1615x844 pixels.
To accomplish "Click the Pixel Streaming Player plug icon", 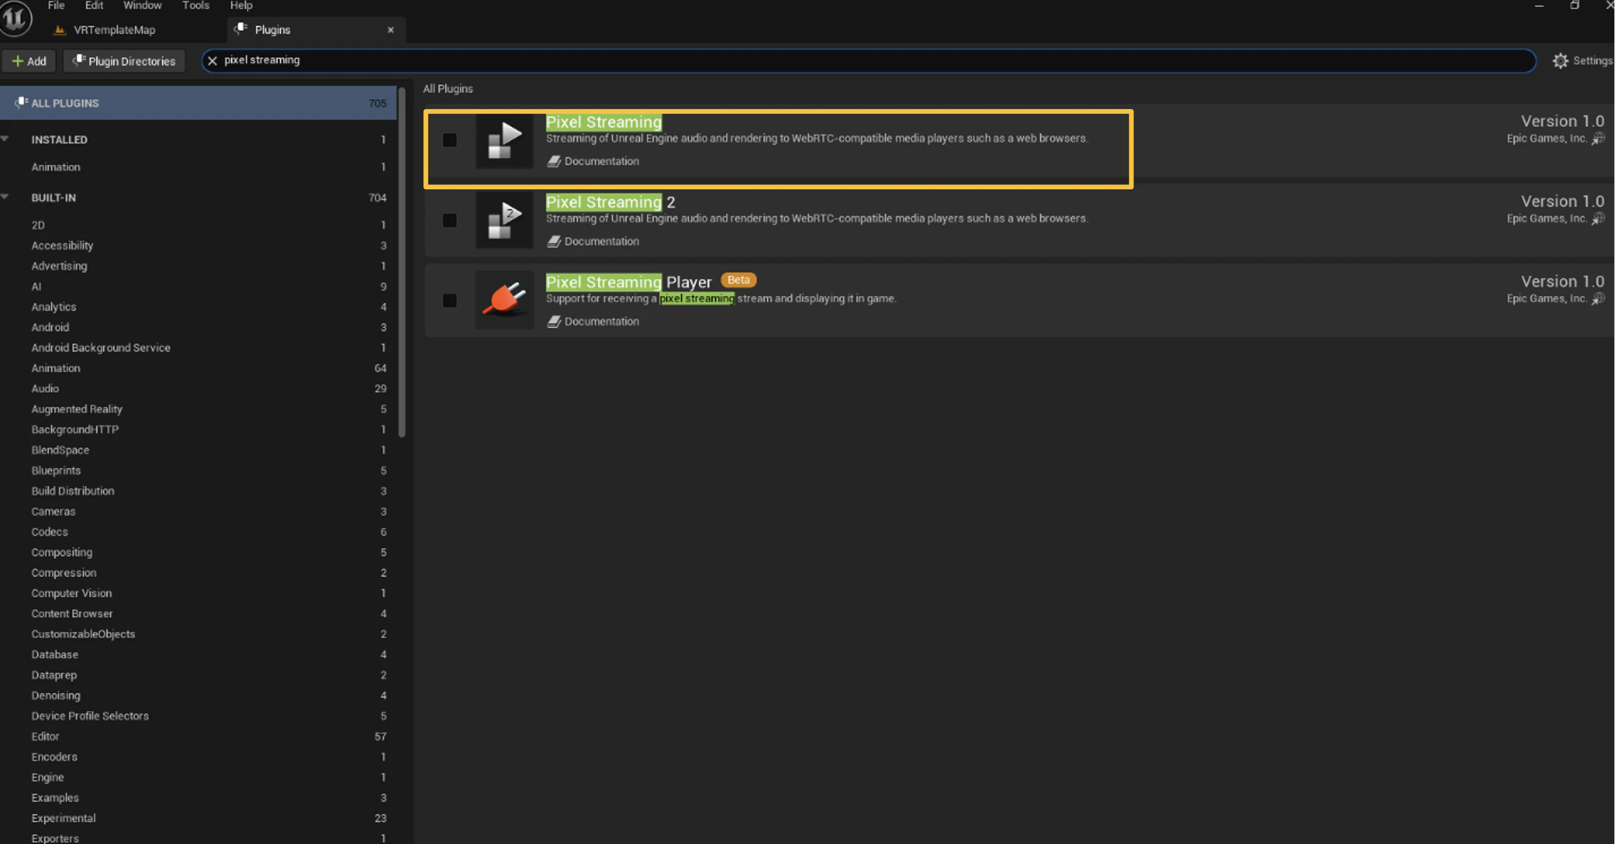I will (x=504, y=301).
